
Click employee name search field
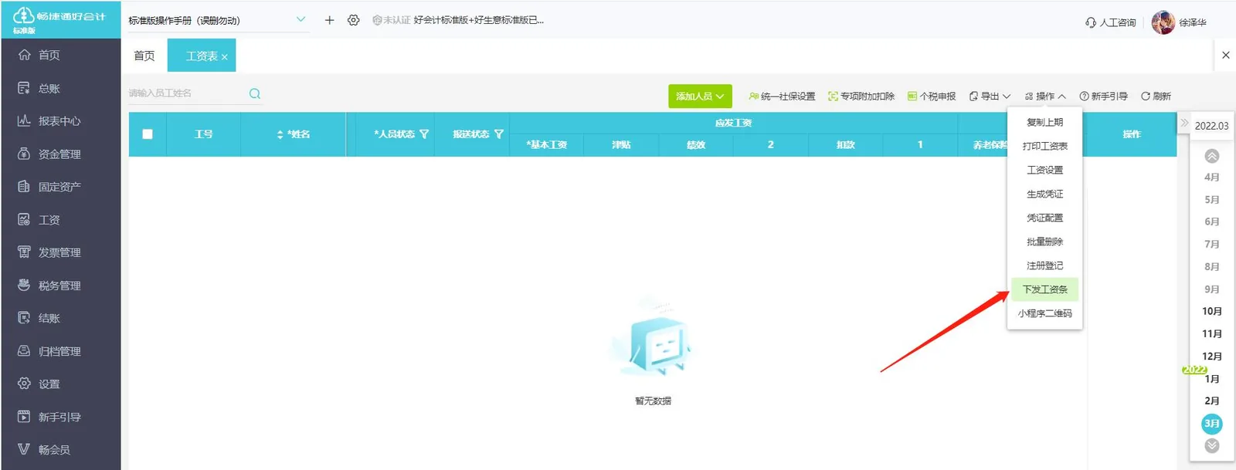[187, 93]
